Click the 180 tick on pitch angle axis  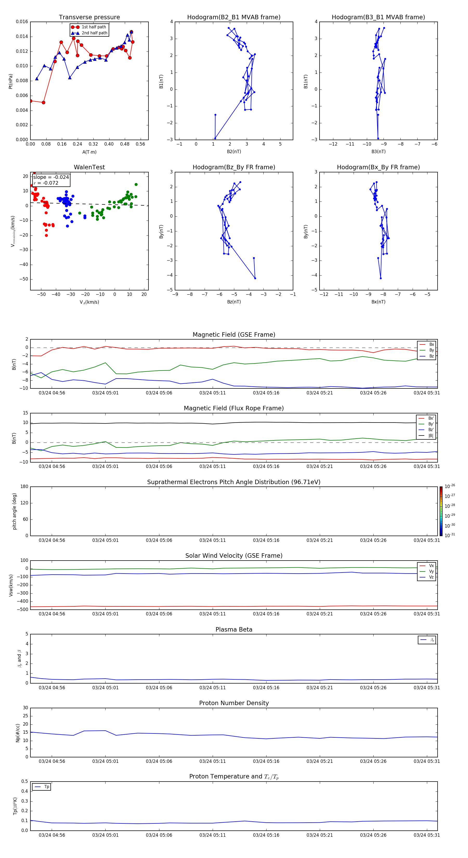tap(24, 487)
